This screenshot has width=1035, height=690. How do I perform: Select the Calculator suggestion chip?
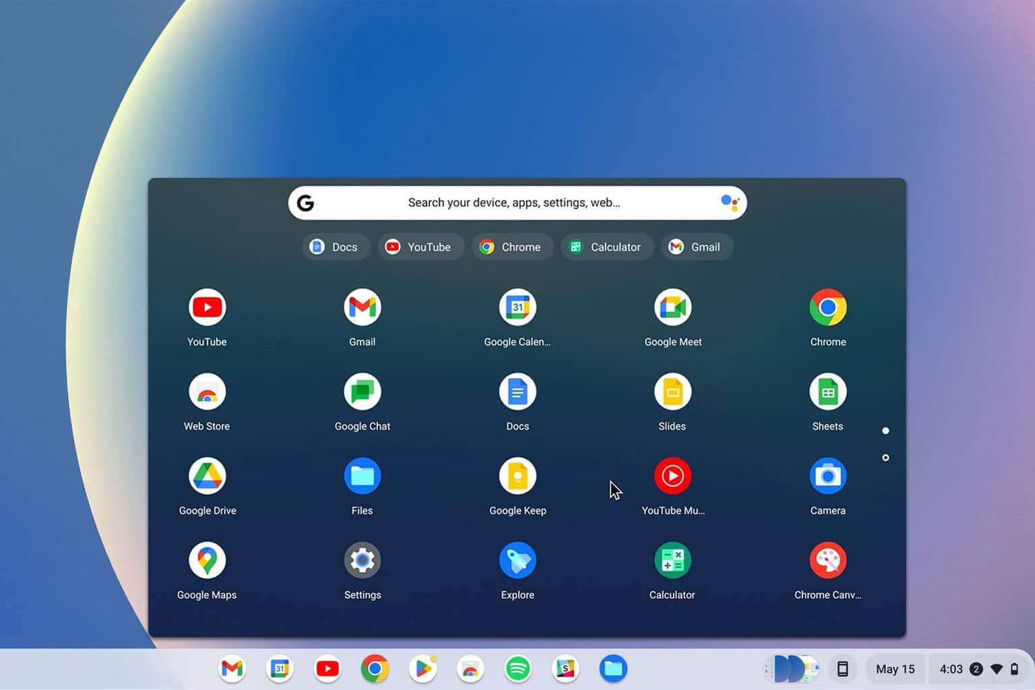[606, 247]
